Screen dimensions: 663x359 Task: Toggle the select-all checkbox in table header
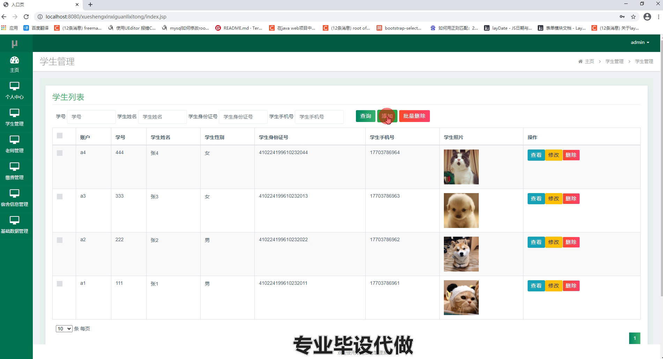(x=60, y=136)
